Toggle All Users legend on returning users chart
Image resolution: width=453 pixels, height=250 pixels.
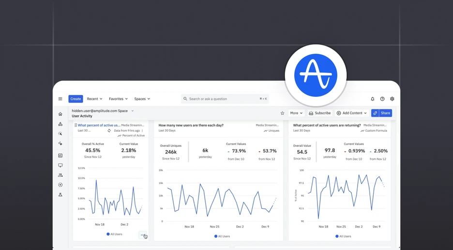343,236
